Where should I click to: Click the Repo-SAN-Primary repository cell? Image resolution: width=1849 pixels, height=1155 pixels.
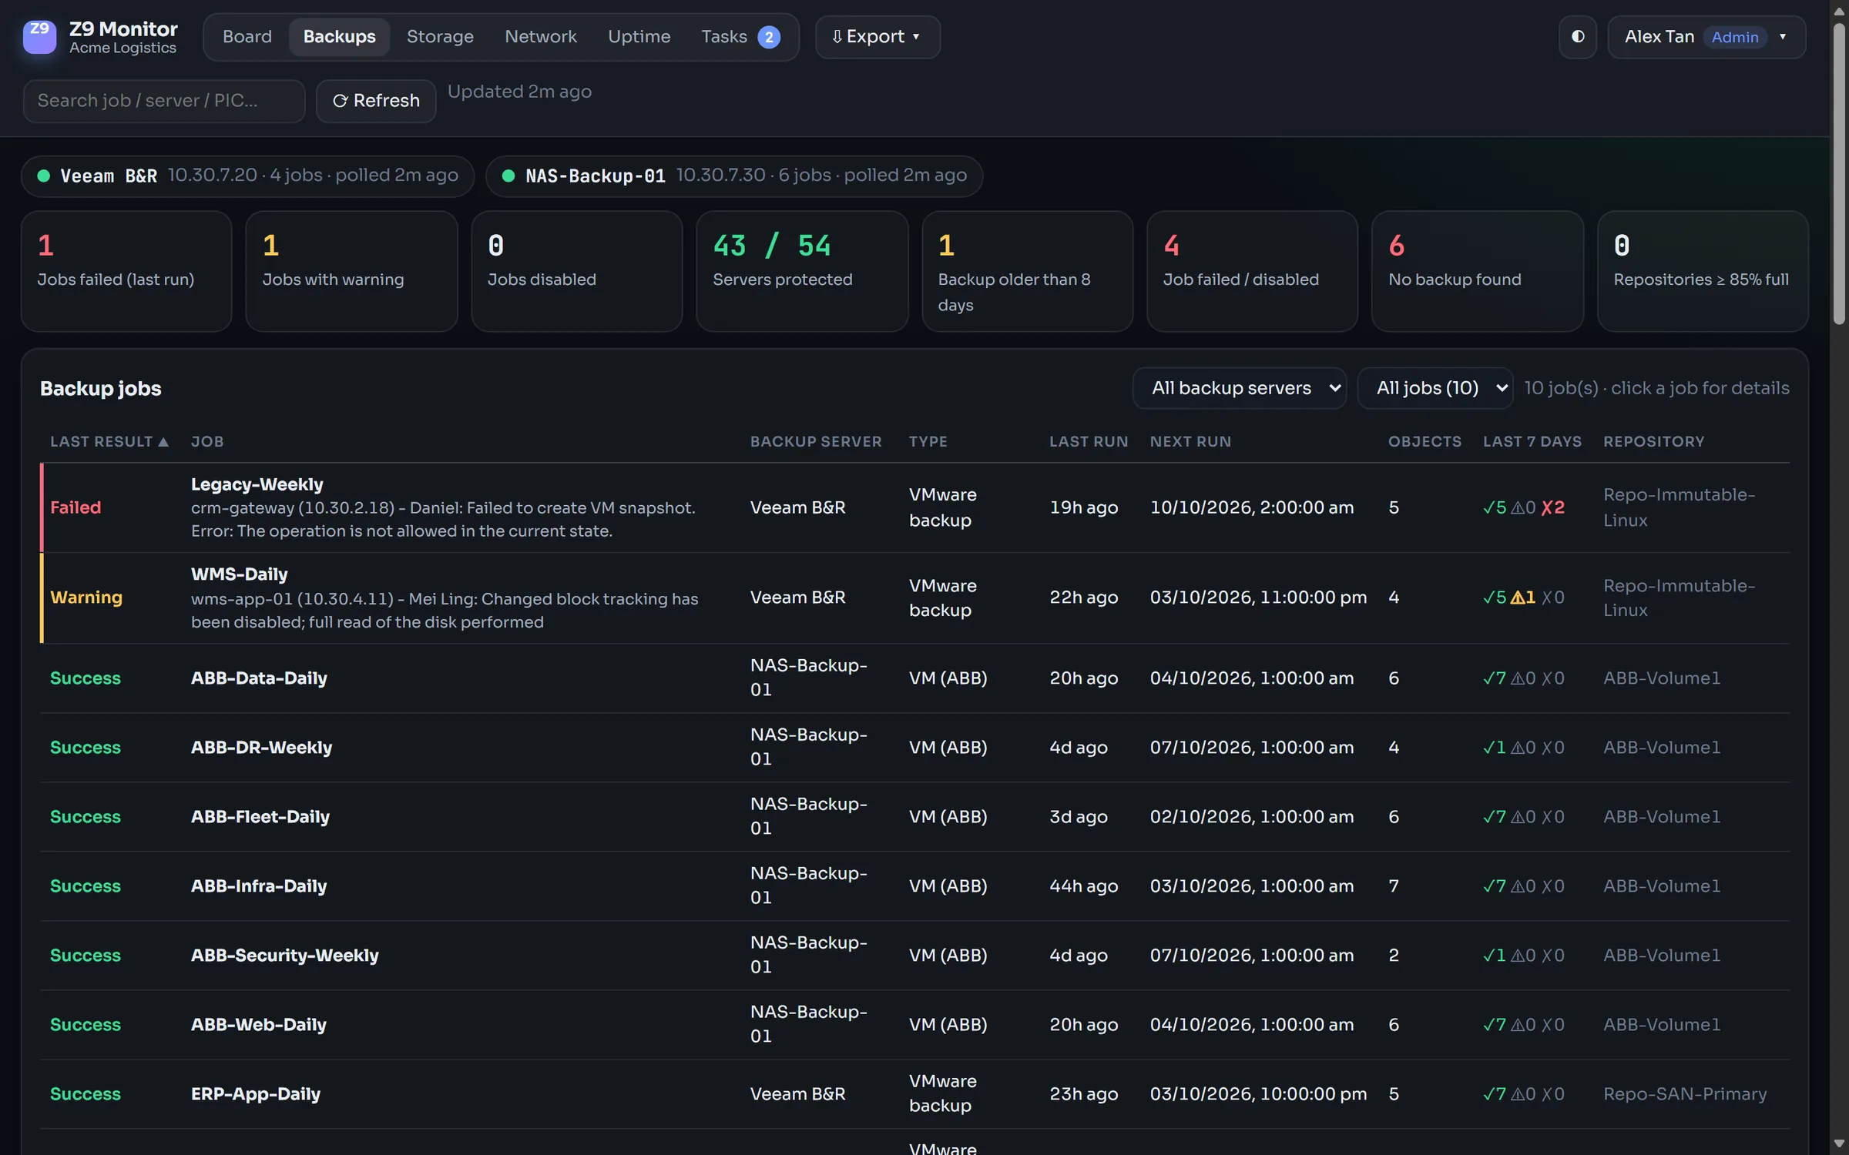coord(1685,1094)
